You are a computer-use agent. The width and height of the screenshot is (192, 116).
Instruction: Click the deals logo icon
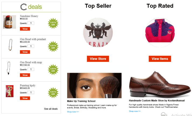pyautogui.click(x=23, y=7)
